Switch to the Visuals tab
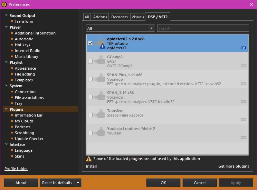Image resolution: width=257 pixels, height=190 pixels. click(x=138, y=17)
